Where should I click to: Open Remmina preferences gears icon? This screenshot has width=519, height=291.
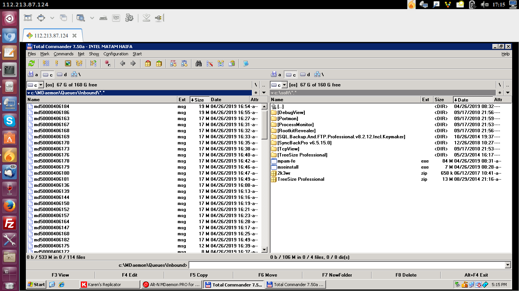pyautogui.click(x=129, y=18)
